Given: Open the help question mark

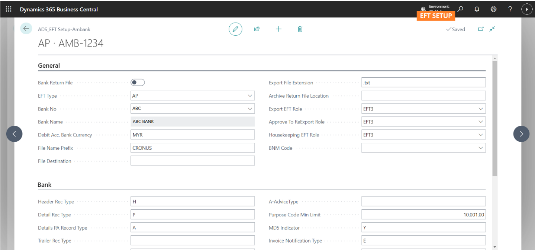Looking at the screenshot, I should pyautogui.click(x=510, y=9).
